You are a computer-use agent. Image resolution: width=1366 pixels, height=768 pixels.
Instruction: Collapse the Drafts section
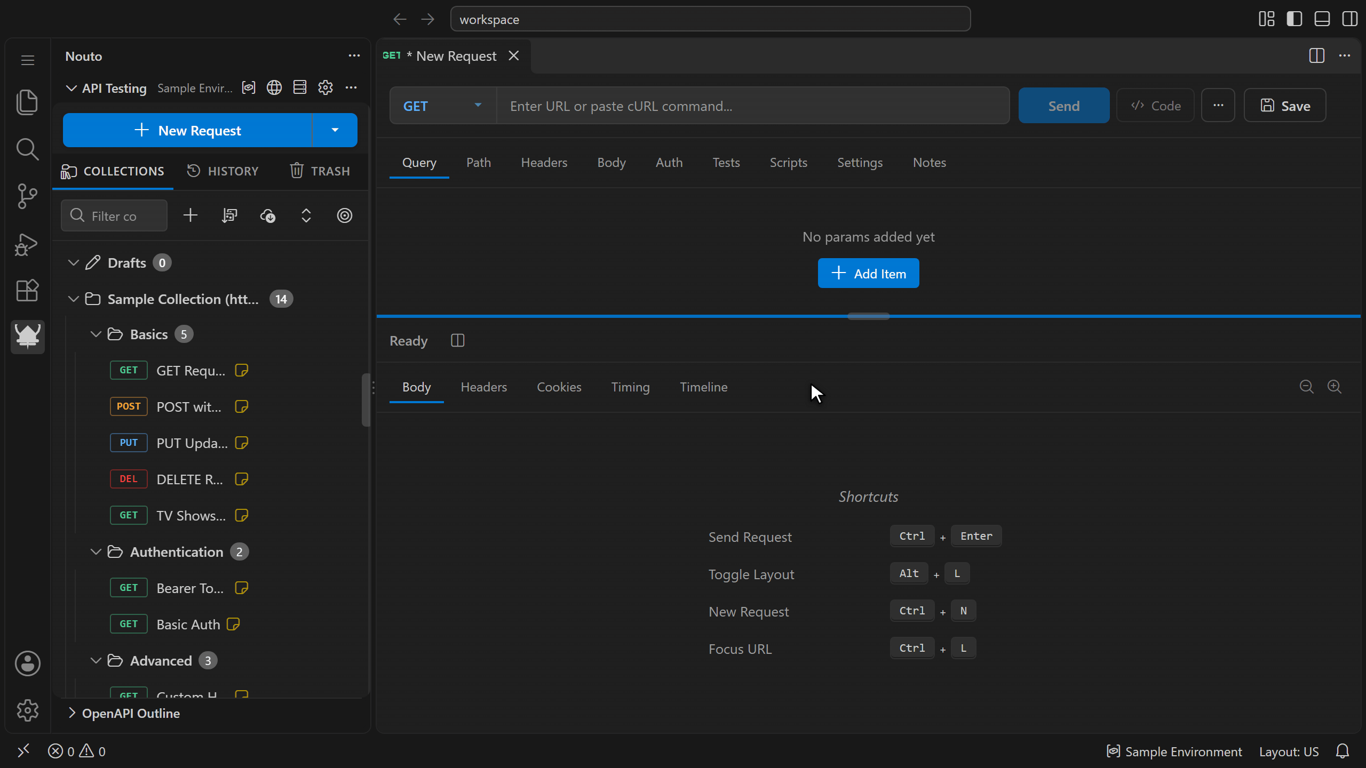(74, 262)
